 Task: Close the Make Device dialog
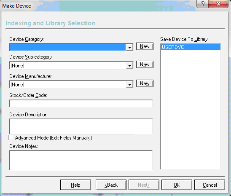218,4
